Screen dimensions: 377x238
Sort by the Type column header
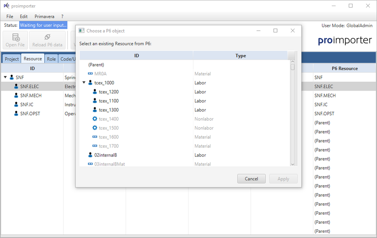pyautogui.click(x=241, y=55)
